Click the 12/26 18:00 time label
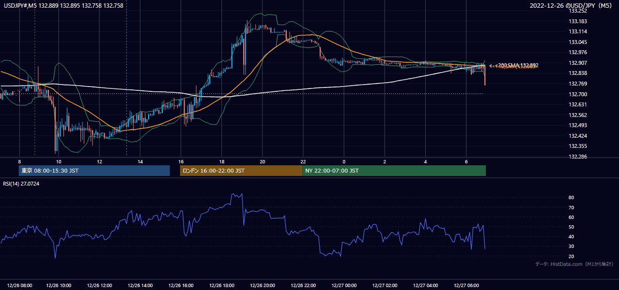 click(221, 285)
